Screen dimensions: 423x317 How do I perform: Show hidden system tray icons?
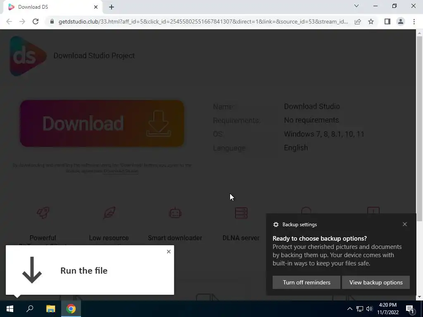[349, 309]
